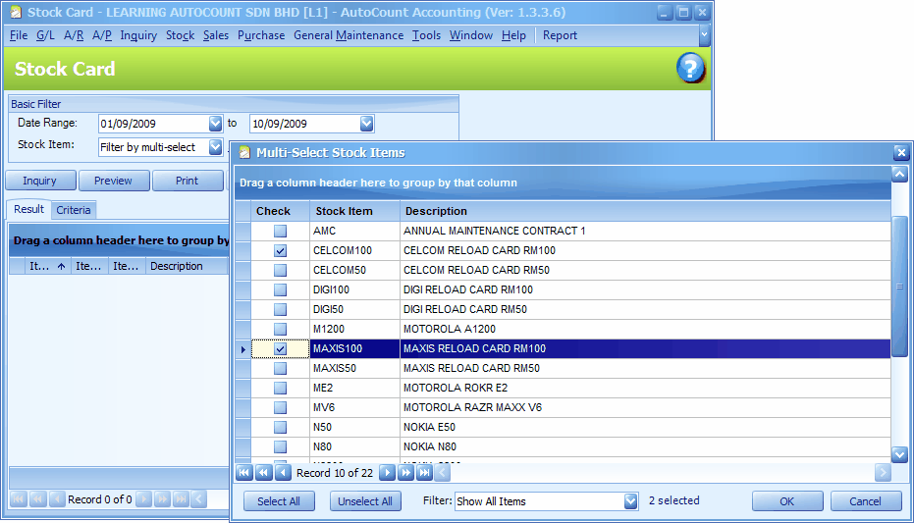
Task: Go to previous record in Stock Card result navigator
Action: 57,499
